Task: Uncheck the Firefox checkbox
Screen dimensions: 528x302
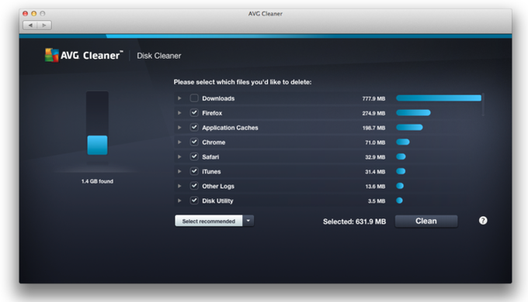Action: pyautogui.click(x=194, y=112)
